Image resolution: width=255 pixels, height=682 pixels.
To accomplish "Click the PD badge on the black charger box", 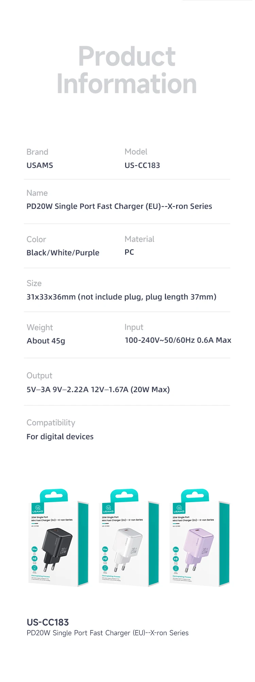I will 34,559.
